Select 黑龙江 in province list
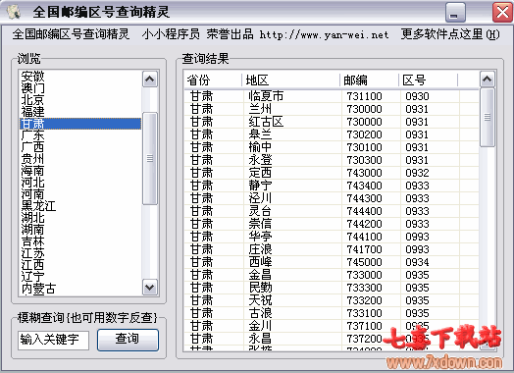The height and width of the screenshot is (373, 514). click(x=80, y=206)
